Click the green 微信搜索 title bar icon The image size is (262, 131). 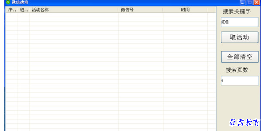coord(8,2)
